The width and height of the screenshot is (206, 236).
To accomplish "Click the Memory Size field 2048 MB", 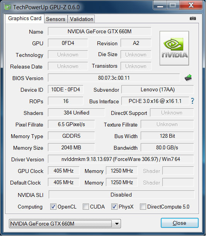I will point(72,147).
